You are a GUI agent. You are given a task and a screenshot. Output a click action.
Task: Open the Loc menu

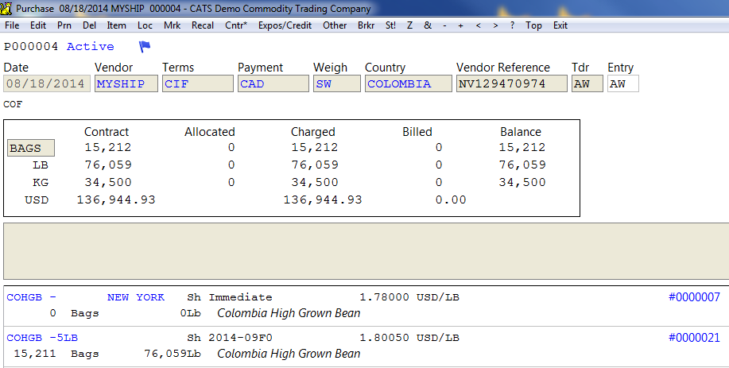click(x=145, y=25)
